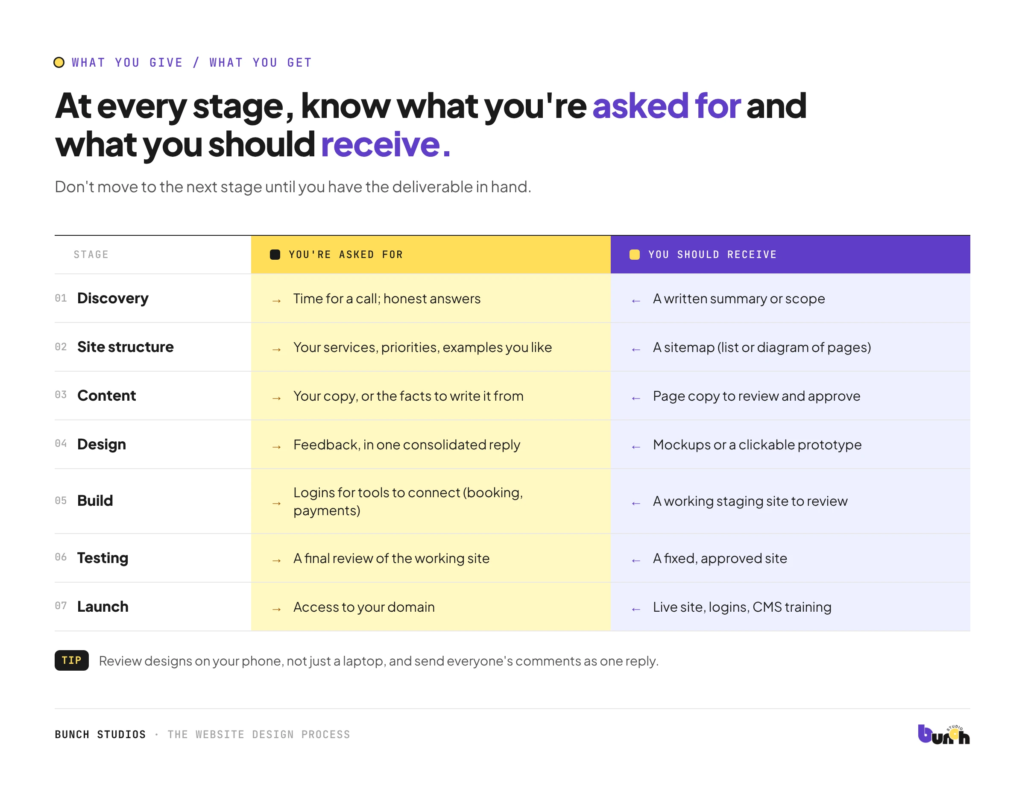Click the black square in YOU'RE ASKED FOR header
Viewport: 1025px width, 786px height.
click(x=275, y=255)
